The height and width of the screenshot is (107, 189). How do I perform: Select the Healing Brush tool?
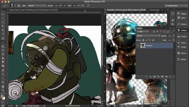[x=3, y=38]
